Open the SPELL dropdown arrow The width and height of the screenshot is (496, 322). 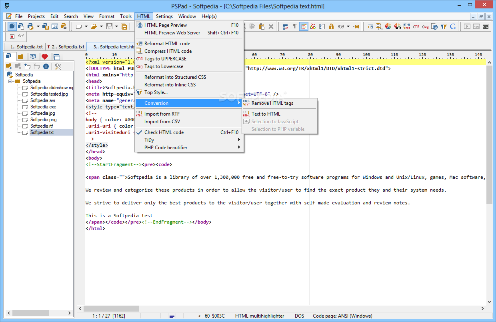[x=348, y=26]
